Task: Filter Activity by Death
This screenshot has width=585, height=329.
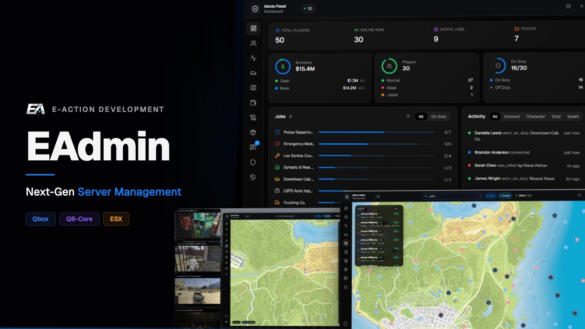Action: (573, 117)
